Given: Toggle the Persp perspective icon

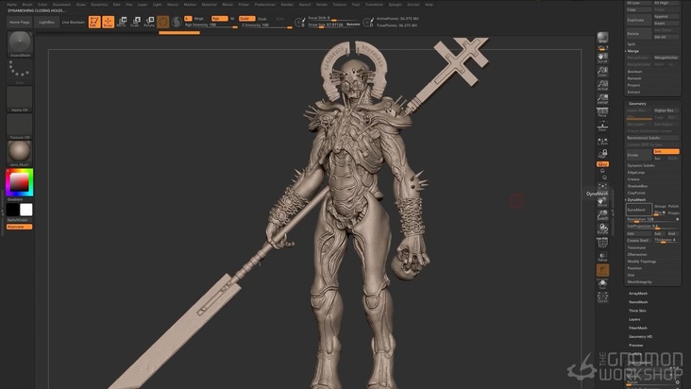Looking at the screenshot, I should point(602,112).
